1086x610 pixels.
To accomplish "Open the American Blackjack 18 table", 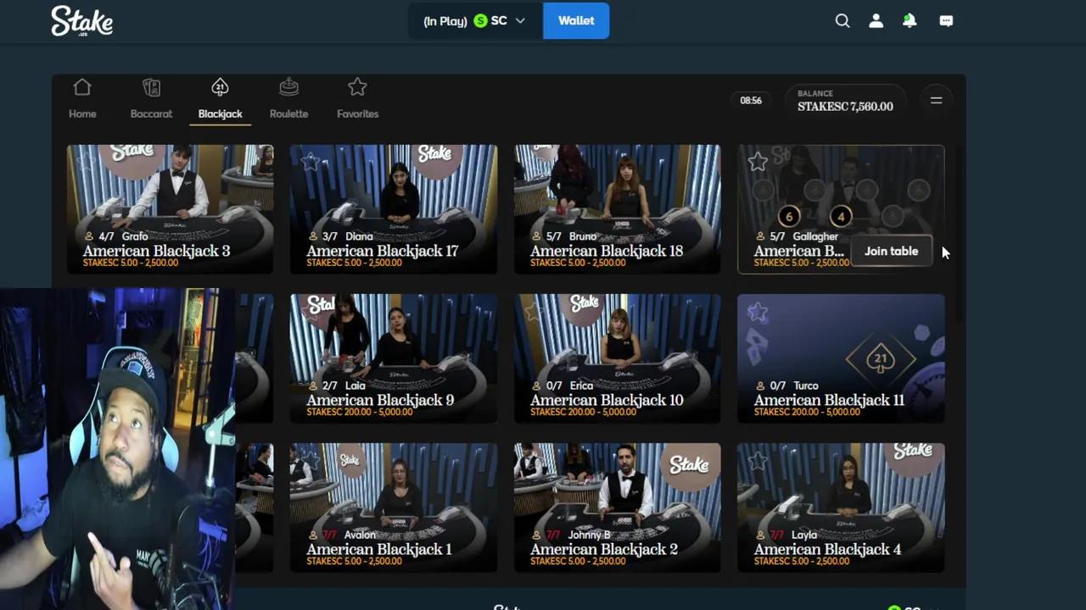I will [x=618, y=209].
